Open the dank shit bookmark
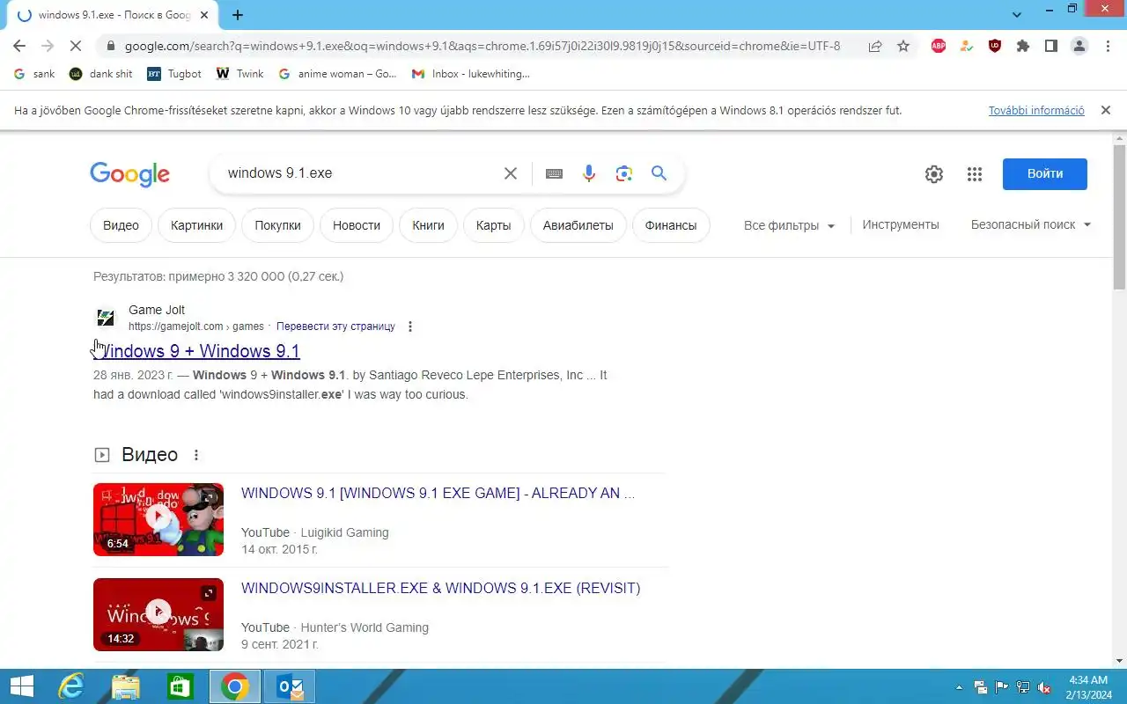 coord(101,74)
